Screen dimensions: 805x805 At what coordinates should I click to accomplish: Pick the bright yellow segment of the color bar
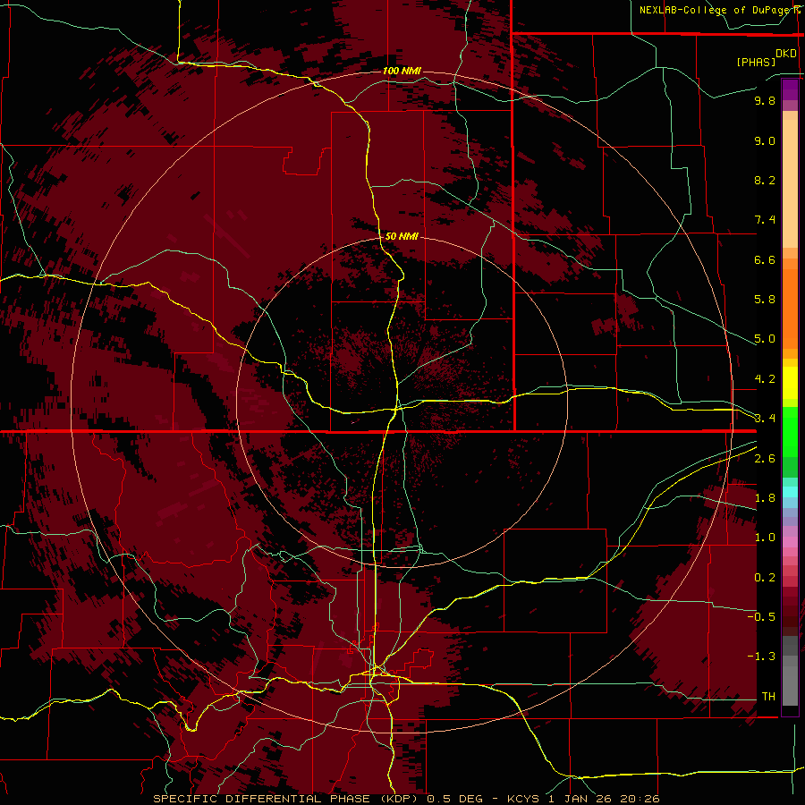pyautogui.click(x=790, y=383)
